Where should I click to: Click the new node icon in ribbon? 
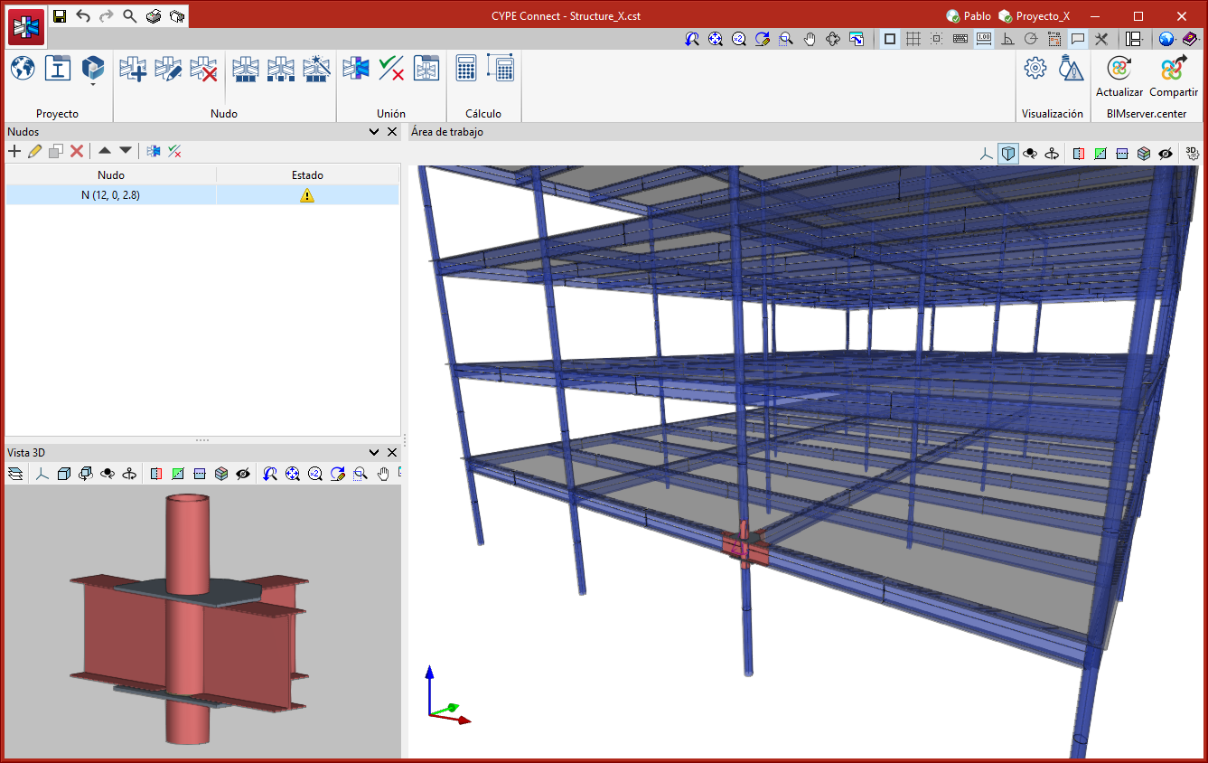[x=133, y=69]
